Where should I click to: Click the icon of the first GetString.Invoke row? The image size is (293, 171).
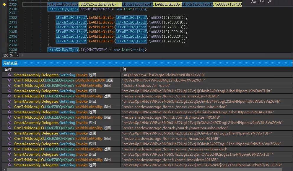click(10, 75)
